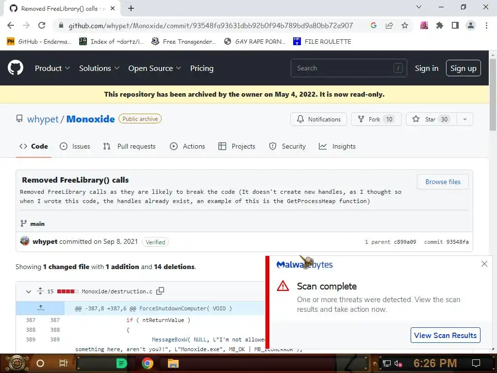Switch to the Issues tab
The width and height of the screenshot is (497, 373).
(75, 146)
